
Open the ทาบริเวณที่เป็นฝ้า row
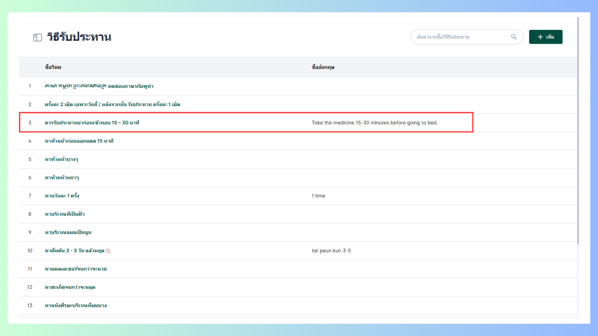click(298, 214)
